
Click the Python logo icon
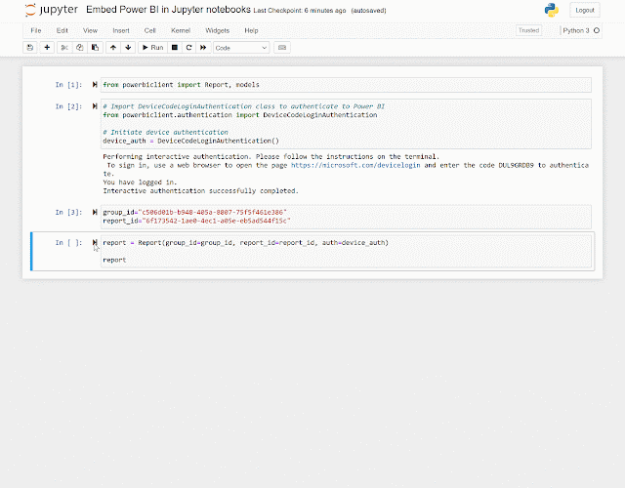[552, 10]
